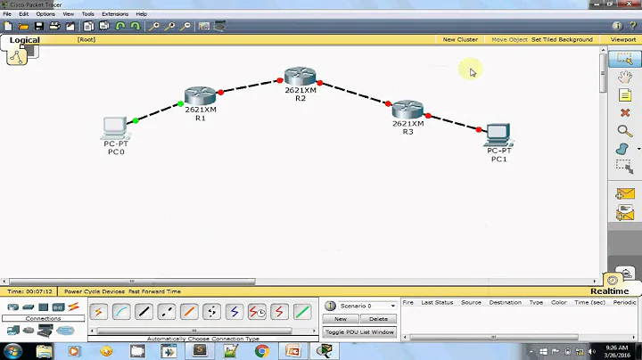Open the Drawing Palette icon
Screen dimensions: 642x360
pyautogui.click(x=204, y=27)
